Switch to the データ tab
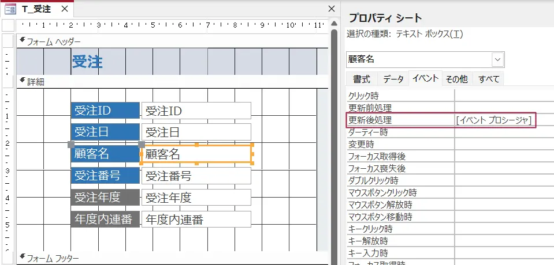The width and height of the screenshot is (554, 265). [393, 79]
